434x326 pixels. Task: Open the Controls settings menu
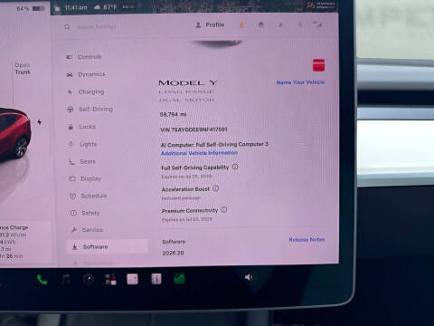tap(84, 57)
